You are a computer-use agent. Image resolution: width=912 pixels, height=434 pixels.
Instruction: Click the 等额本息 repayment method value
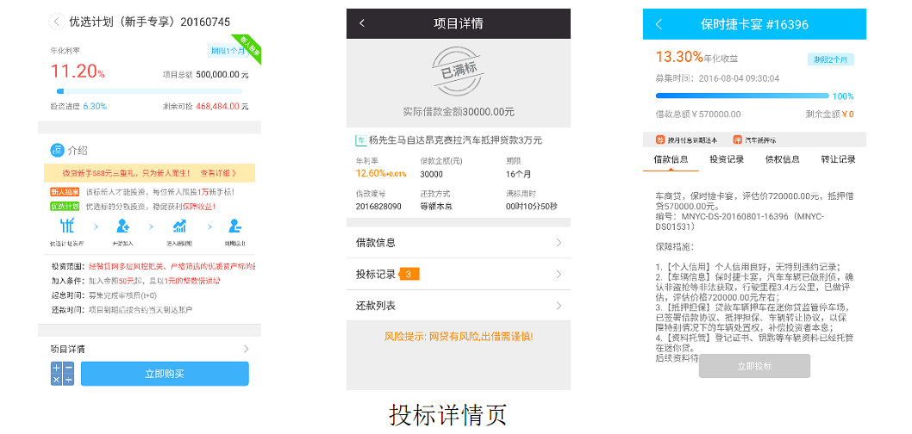point(436,207)
